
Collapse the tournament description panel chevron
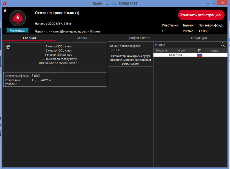coord(55,70)
